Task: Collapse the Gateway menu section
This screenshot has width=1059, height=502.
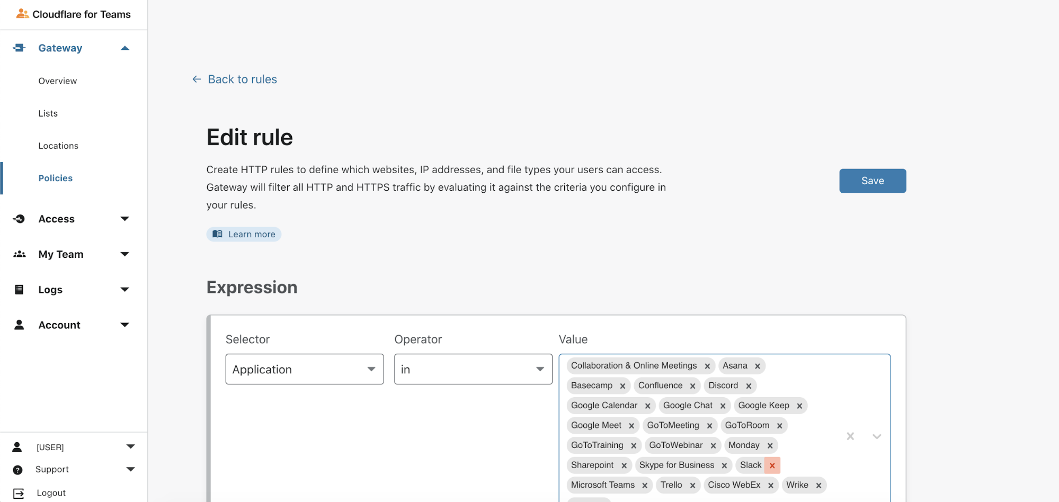Action: tap(125, 48)
